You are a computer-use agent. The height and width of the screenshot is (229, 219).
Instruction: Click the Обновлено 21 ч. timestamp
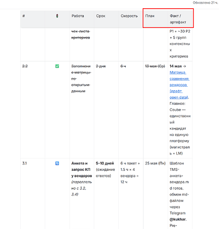pos(205,3)
